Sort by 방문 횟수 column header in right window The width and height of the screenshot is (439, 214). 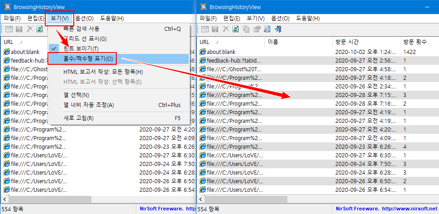tap(420, 42)
